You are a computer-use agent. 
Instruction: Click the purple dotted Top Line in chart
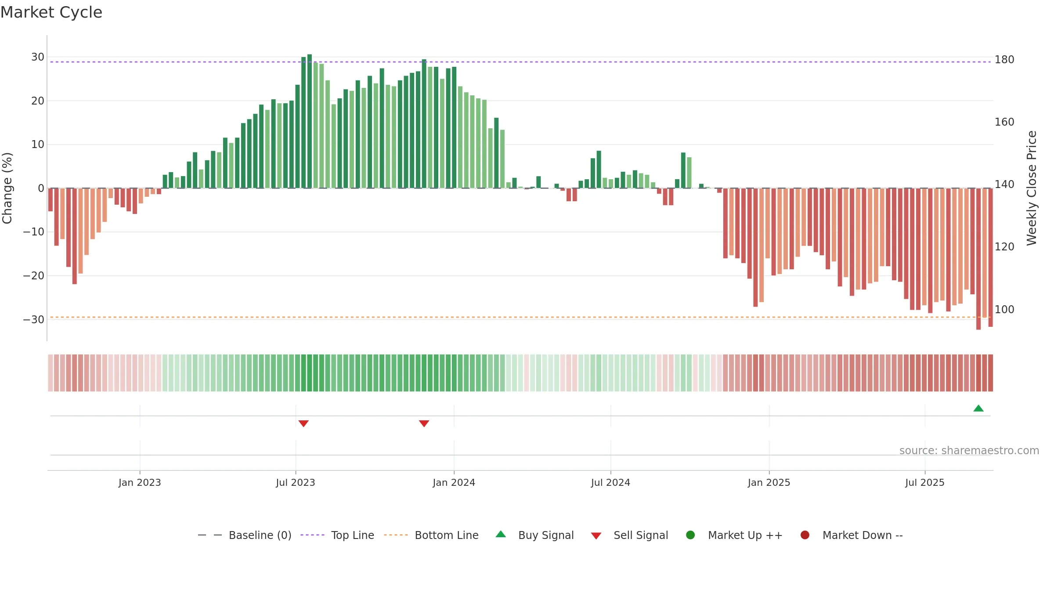(x=520, y=62)
